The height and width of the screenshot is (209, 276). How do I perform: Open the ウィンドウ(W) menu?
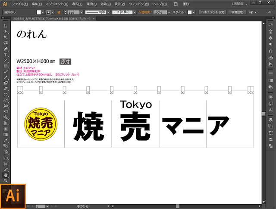coord(139,4)
